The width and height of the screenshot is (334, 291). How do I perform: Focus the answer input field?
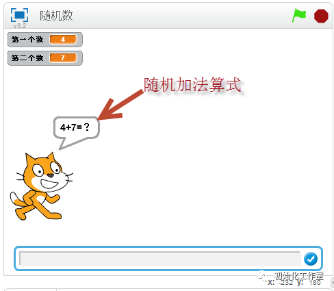click(159, 259)
